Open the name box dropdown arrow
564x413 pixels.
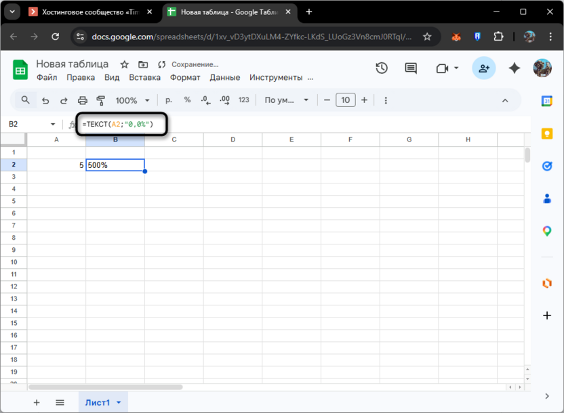click(x=53, y=125)
